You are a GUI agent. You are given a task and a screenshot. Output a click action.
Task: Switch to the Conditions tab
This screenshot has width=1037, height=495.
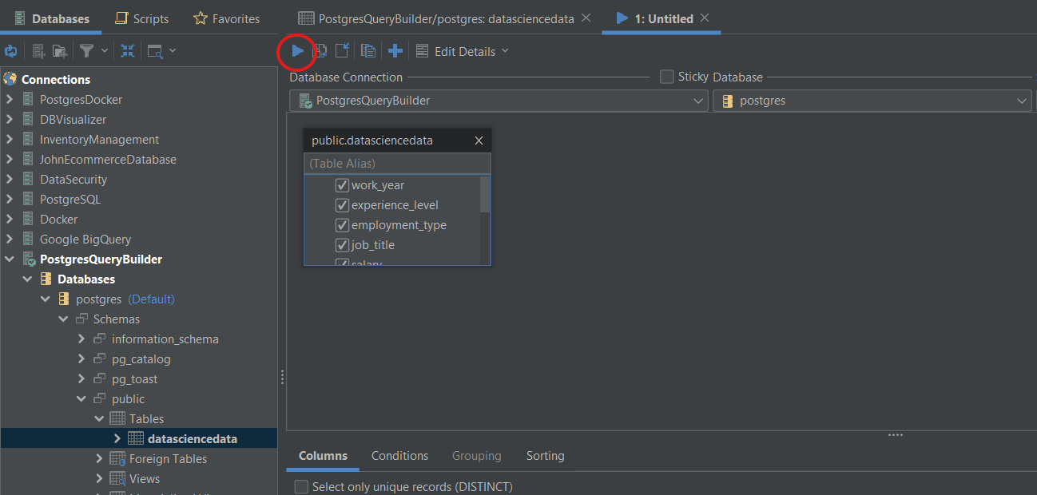point(399,456)
